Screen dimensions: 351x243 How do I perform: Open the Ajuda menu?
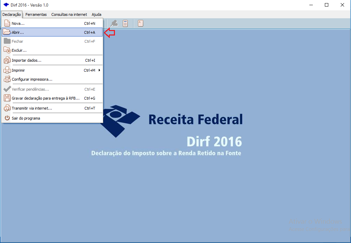(x=96, y=14)
